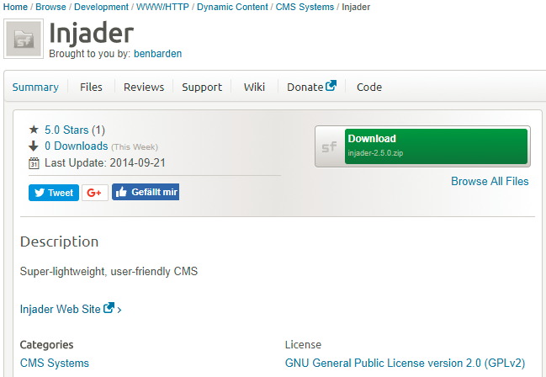Click the Last Update 2014-09-21 text
The width and height of the screenshot is (546, 377).
[x=105, y=163]
